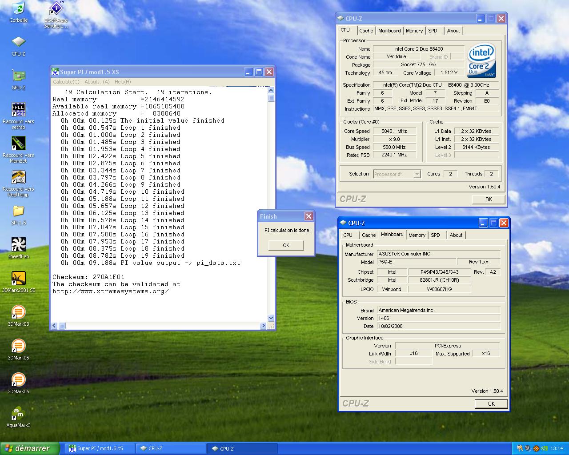Close the Finish dialog

tap(309, 216)
